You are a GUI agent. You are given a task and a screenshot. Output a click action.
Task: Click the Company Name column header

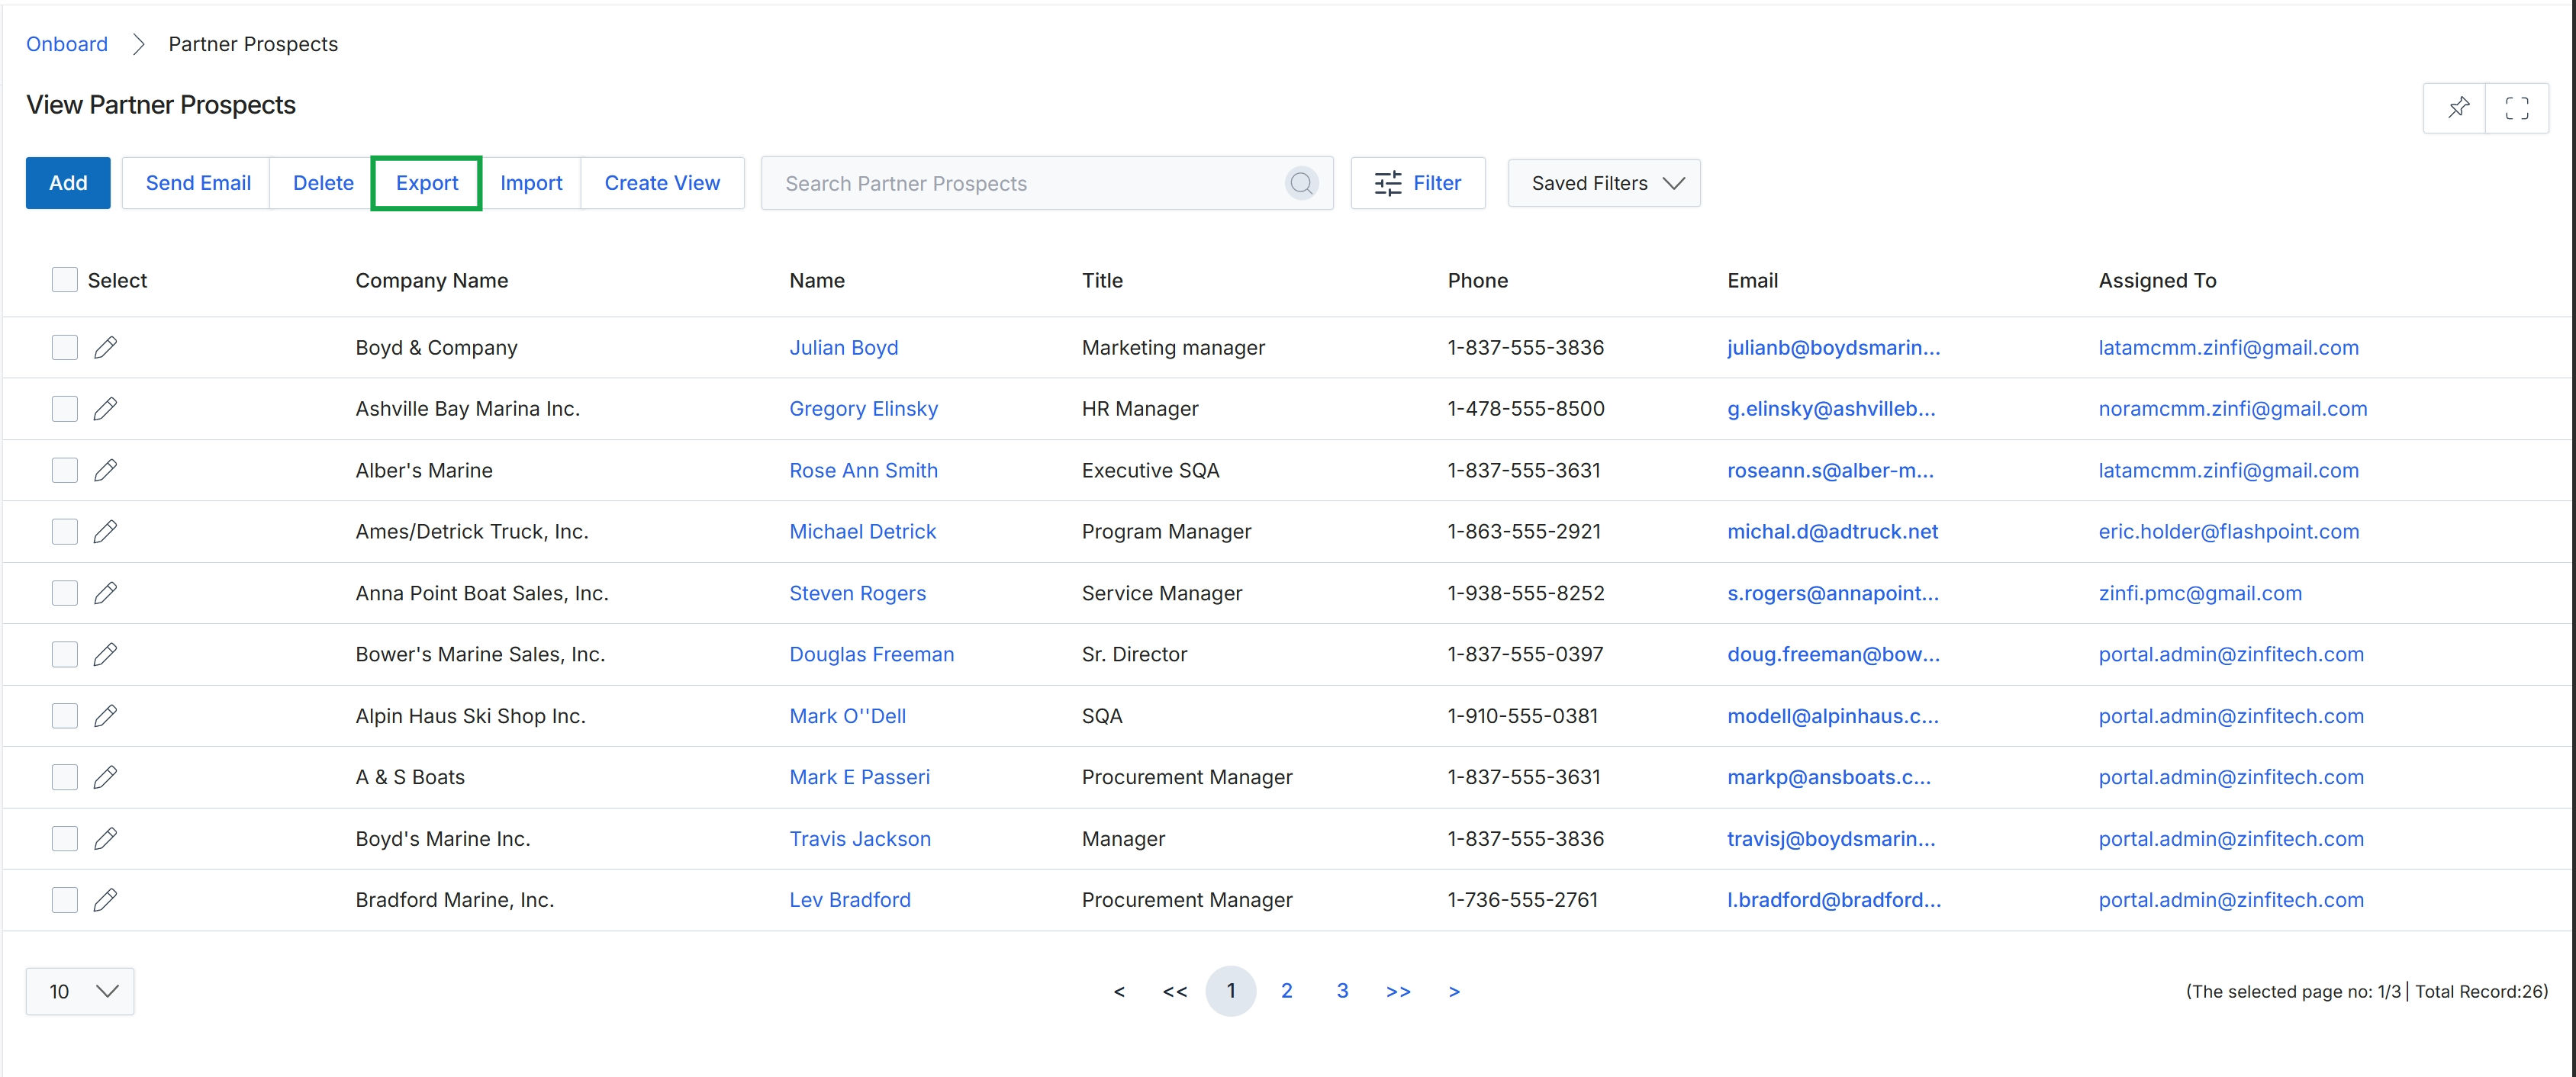(x=432, y=280)
